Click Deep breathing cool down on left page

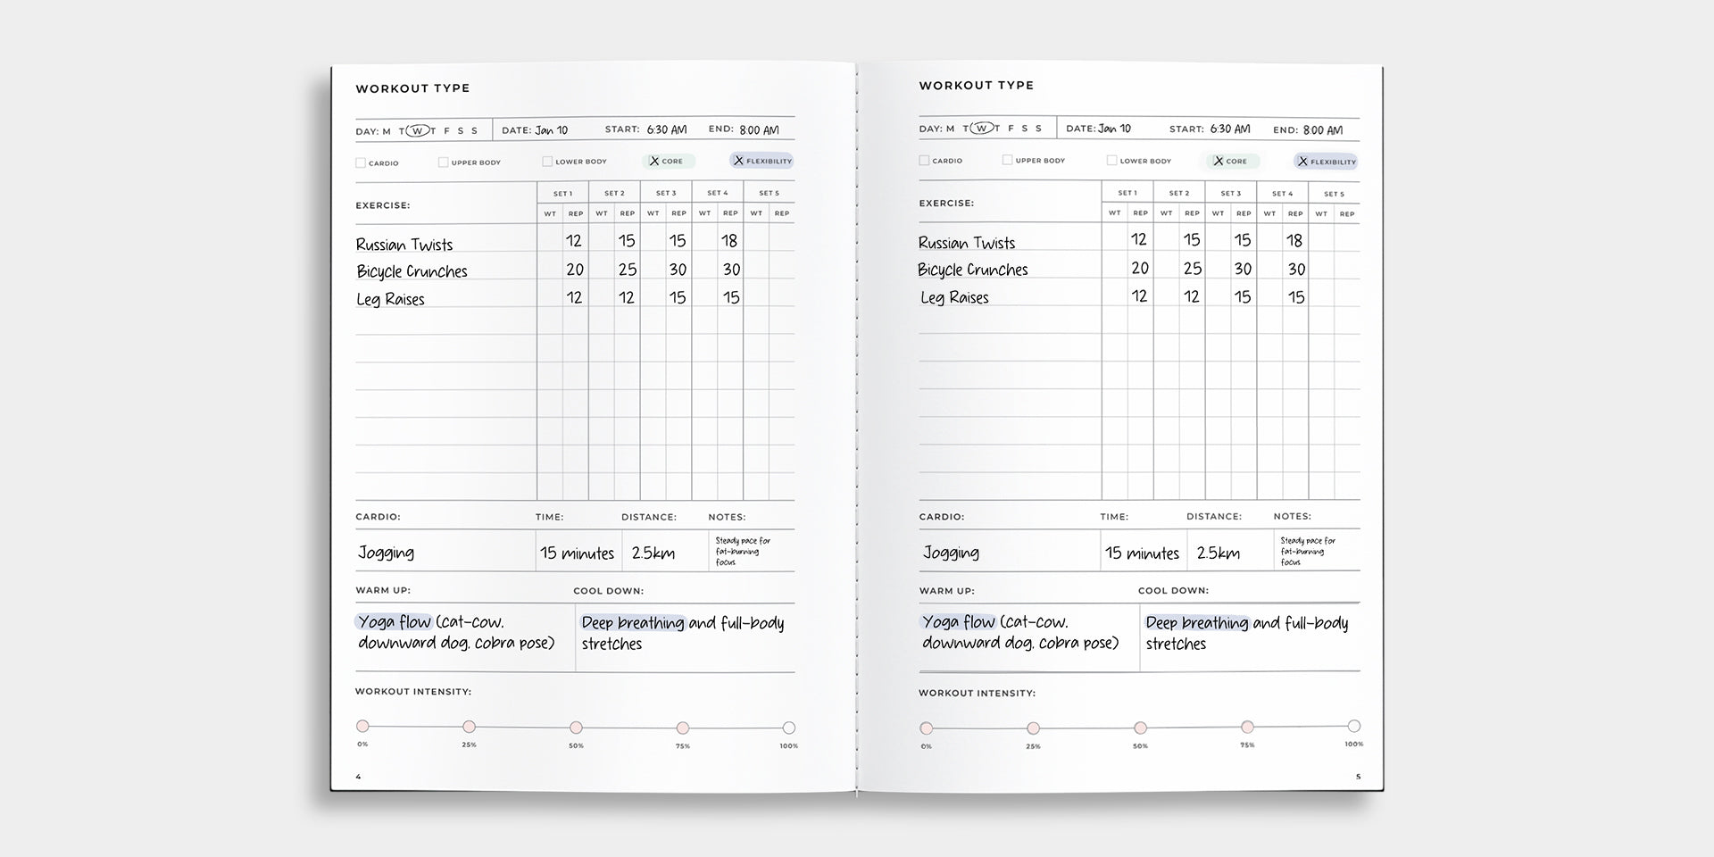click(x=632, y=623)
